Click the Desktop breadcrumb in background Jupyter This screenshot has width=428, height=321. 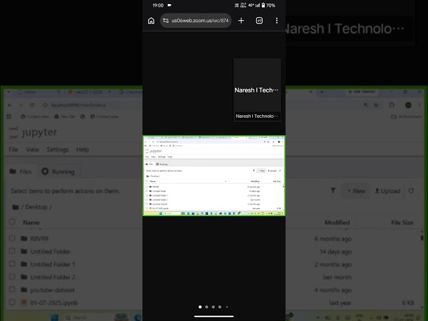click(36, 207)
